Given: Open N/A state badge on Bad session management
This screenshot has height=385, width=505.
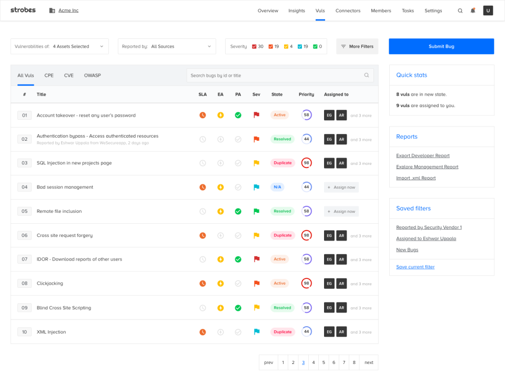Looking at the screenshot, I should (x=277, y=187).
